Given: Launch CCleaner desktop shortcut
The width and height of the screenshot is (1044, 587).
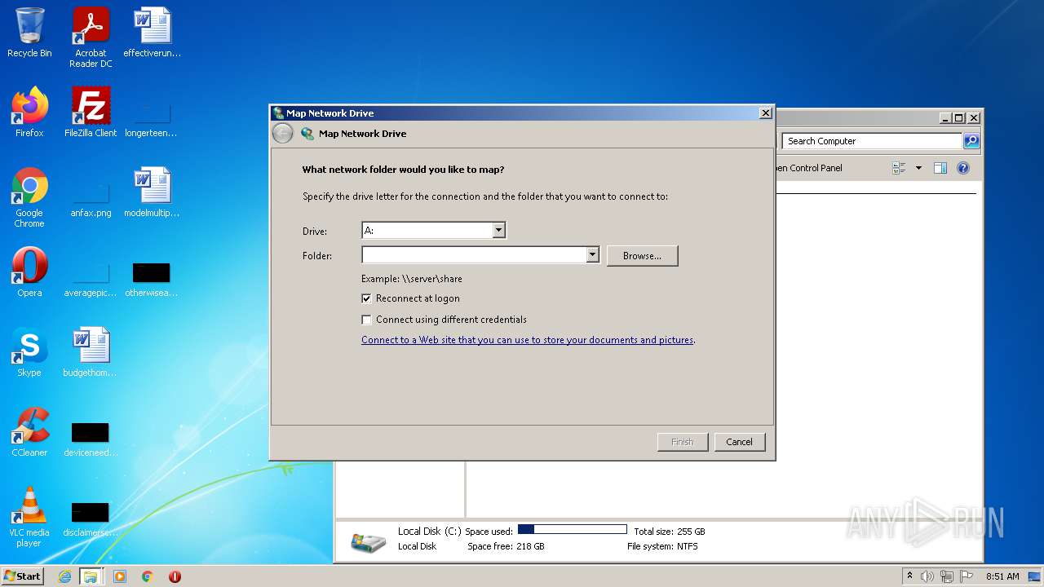Looking at the screenshot, I should (x=29, y=432).
